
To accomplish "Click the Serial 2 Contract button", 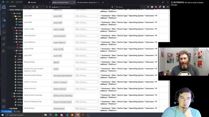I will tap(60, 82).
